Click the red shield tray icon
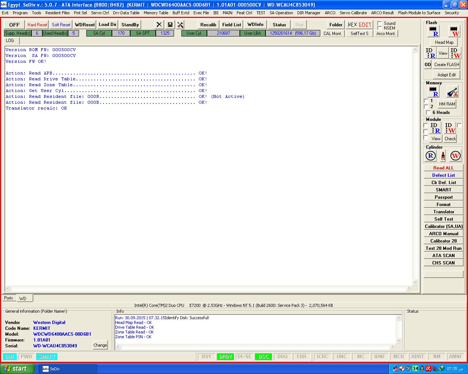Image resolution: width=468 pixels, height=374 pixels. pyautogui.click(x=402, y=369)
